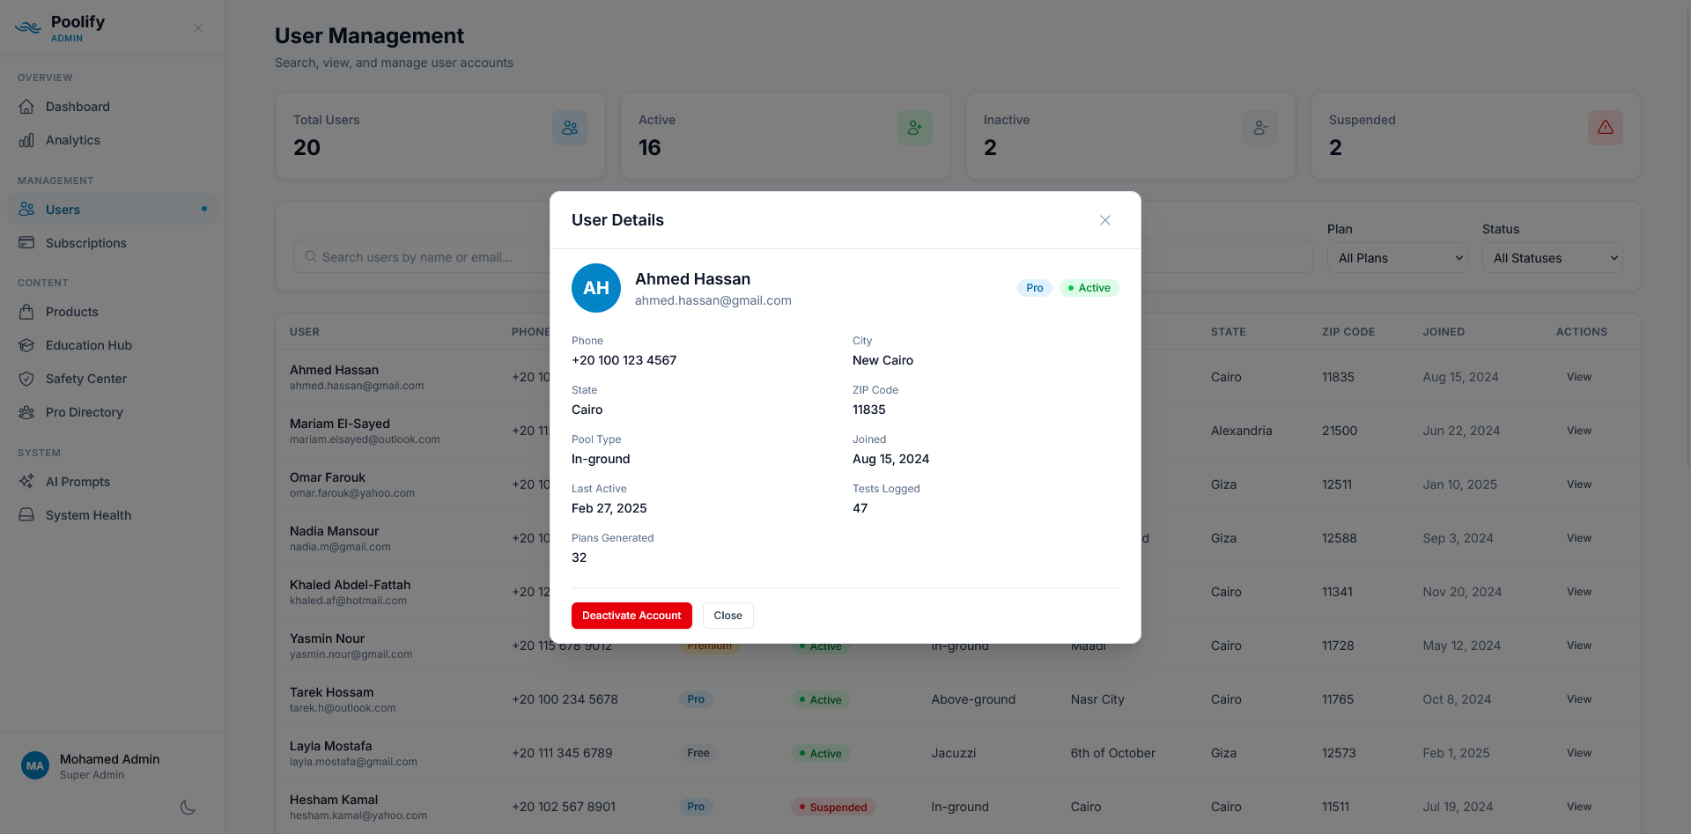Image resolution: width=1691 pixels, height=834 pixels.
Task: Click View for Tarek Hossam
Action: pos(1578,699)
